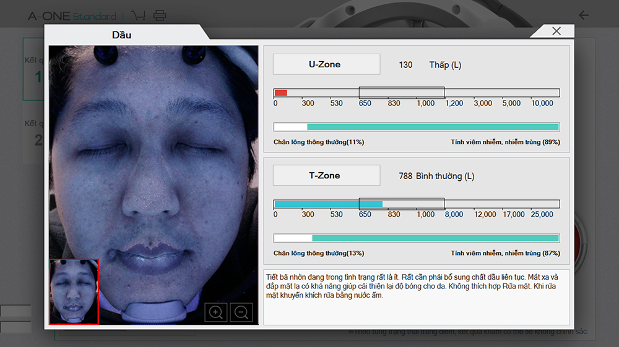Screen dimensions: 619x347
Task: Go back using the top-right arrow
Action: [x=583, y=15]
